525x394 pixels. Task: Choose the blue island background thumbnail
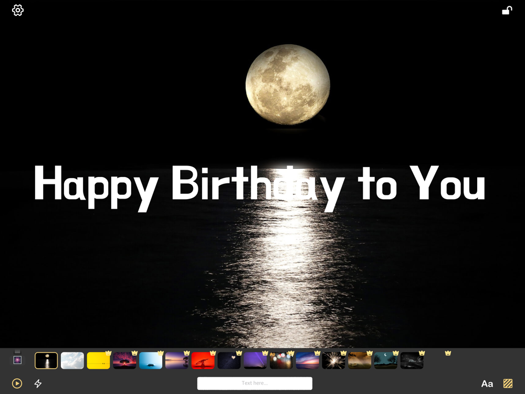coord(151,360)
